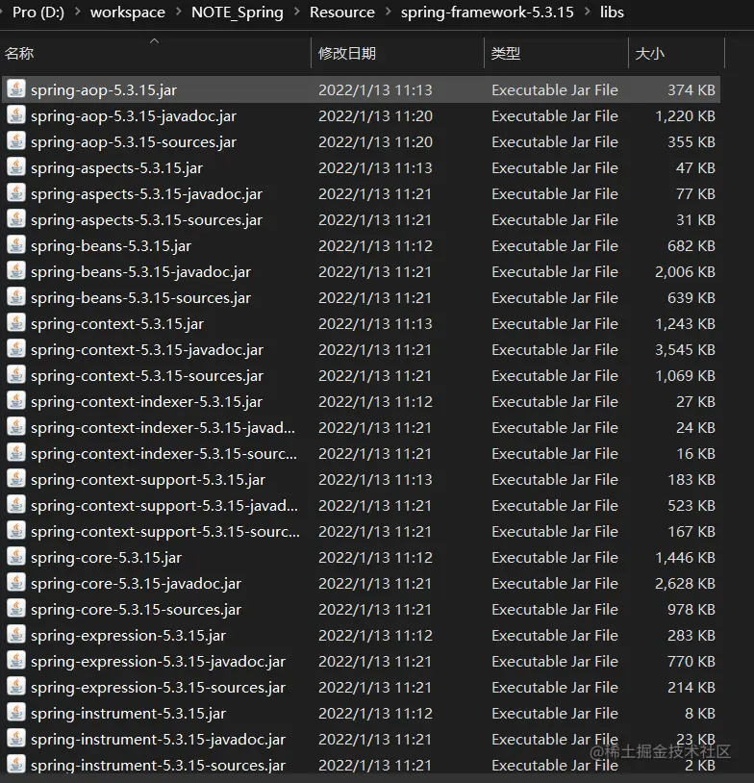Click the jar icon of spring-aspects-5.3.15.jar
Viewport: 754px width, 783px height.
16,167
